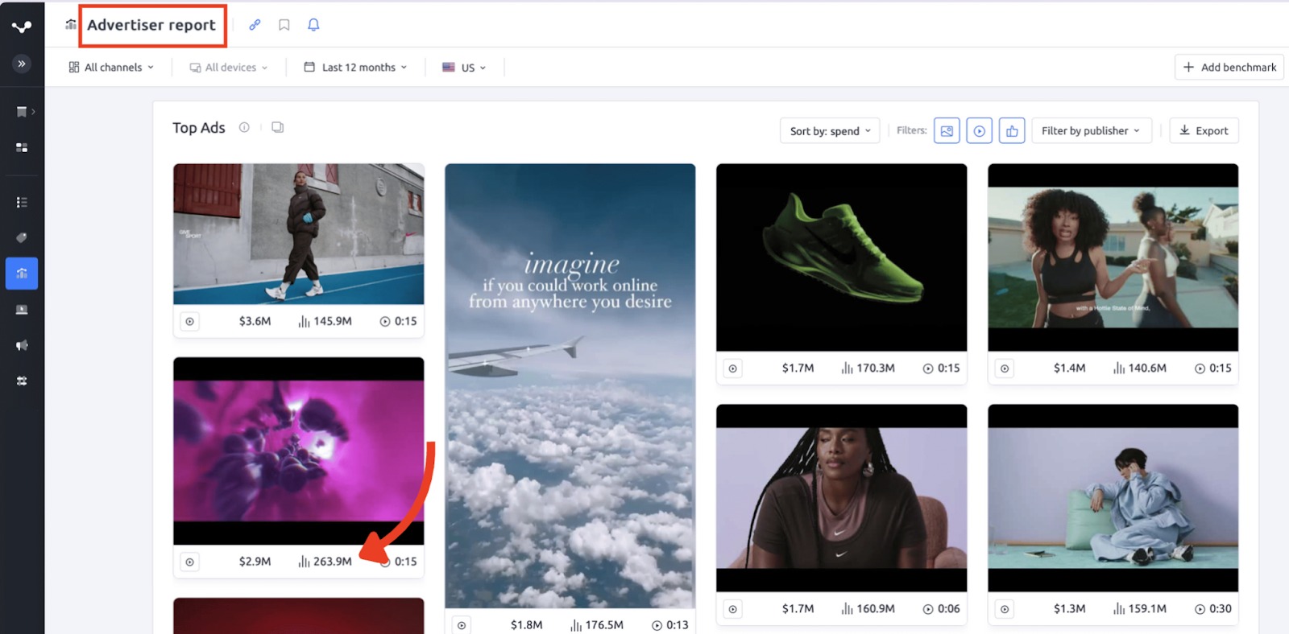Click the notification bell icon
The width and height of the screenshot is (1289, 634).
point(313,25)
